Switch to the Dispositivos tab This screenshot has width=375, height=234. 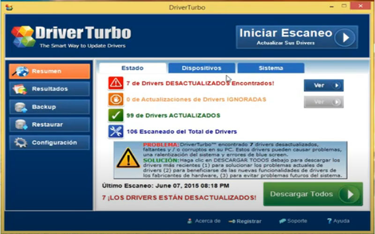tap(202, 68)
